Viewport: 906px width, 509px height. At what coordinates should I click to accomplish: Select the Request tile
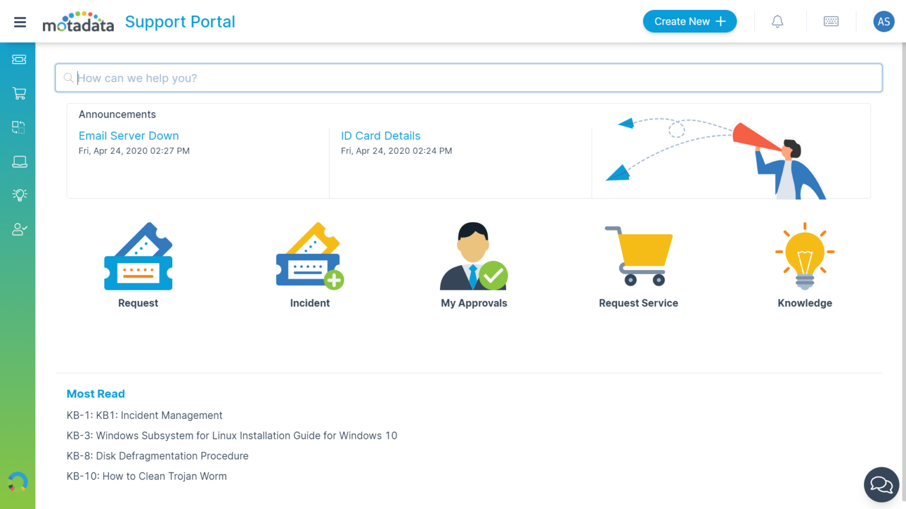(138, 265)
